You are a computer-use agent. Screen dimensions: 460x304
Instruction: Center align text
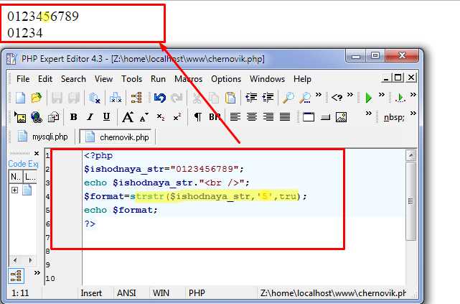point(252,117)
